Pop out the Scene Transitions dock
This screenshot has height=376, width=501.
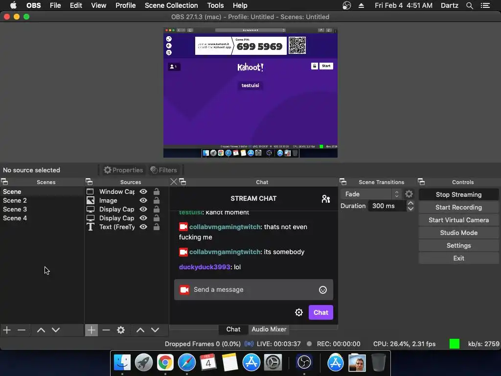click(x=343, y=182)
